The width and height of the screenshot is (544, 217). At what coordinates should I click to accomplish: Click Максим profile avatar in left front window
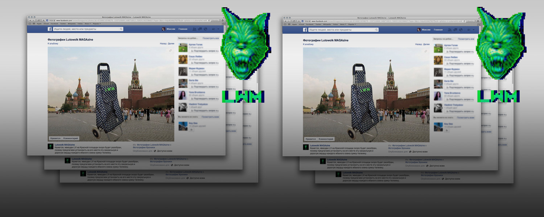tap(164, 29)
